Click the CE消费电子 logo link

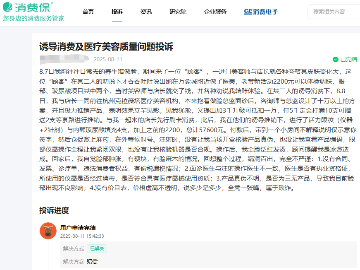pyautogui.click(x=261, y=12)
